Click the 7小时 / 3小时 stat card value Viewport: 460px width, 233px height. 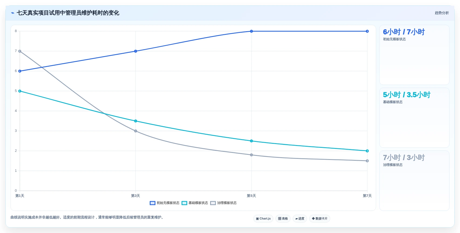pos(404,158)
